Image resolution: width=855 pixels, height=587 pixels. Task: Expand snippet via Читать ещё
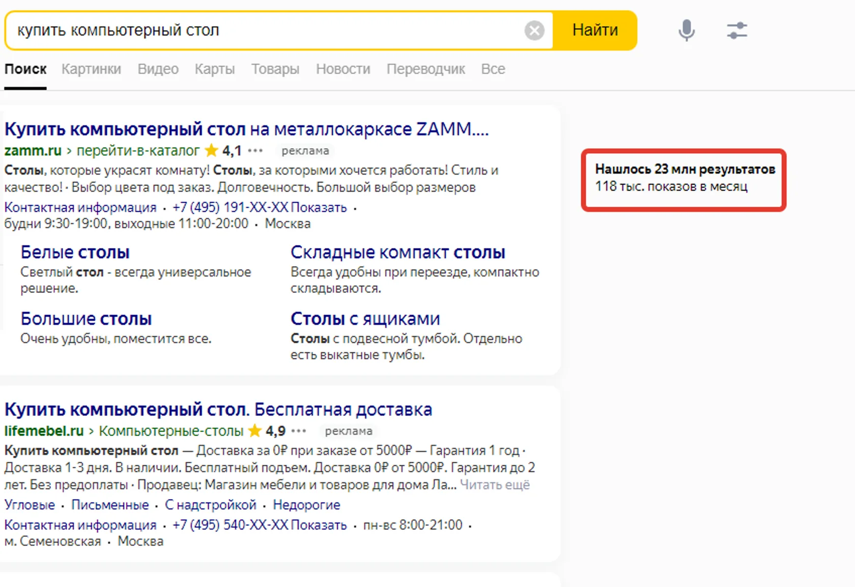click(495, 485)
